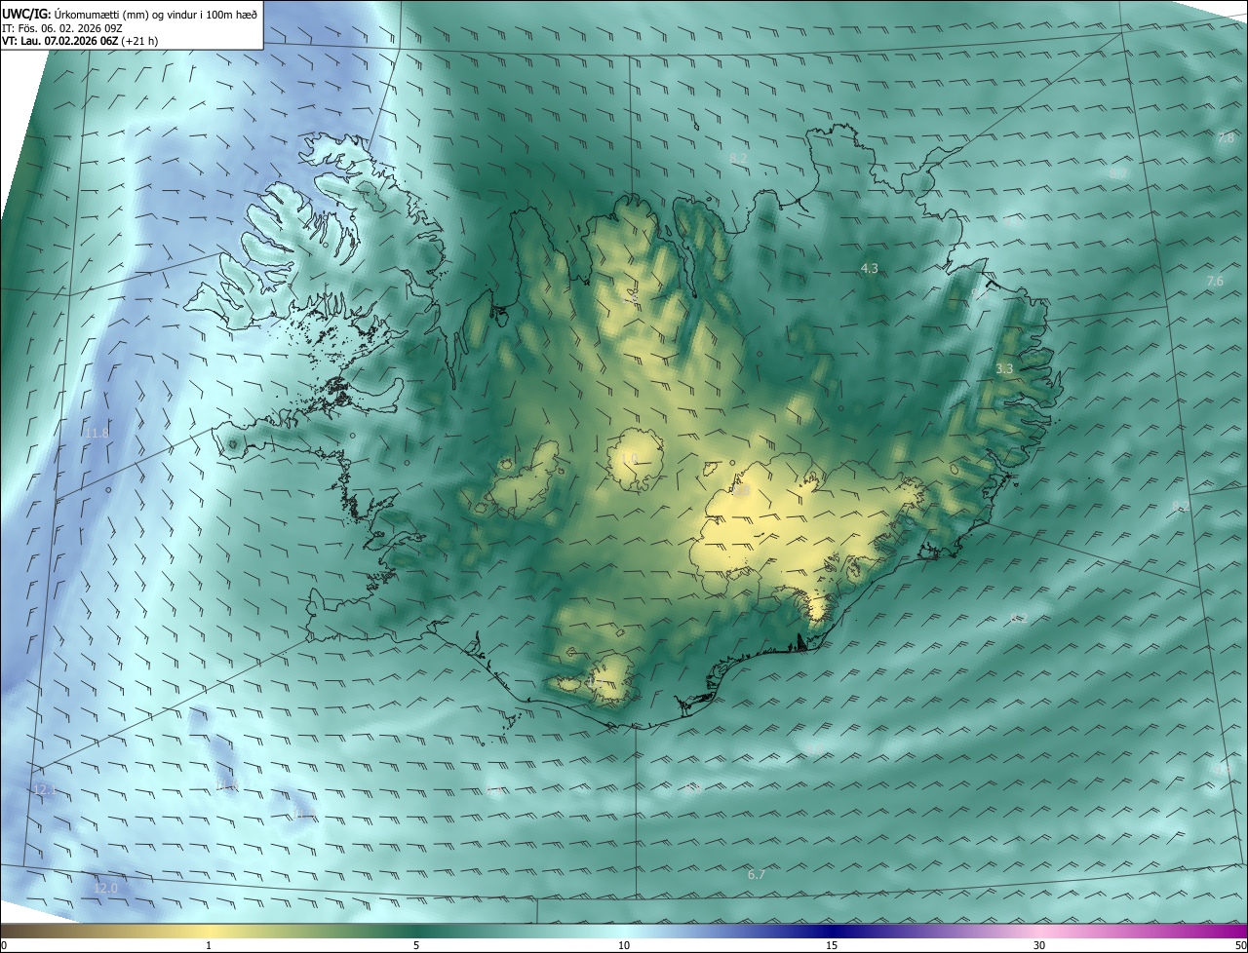This screenshot has height=953, width=1248.
Task: Click the 'UWC/IG:' title text
Action: [x=26, y=14]
